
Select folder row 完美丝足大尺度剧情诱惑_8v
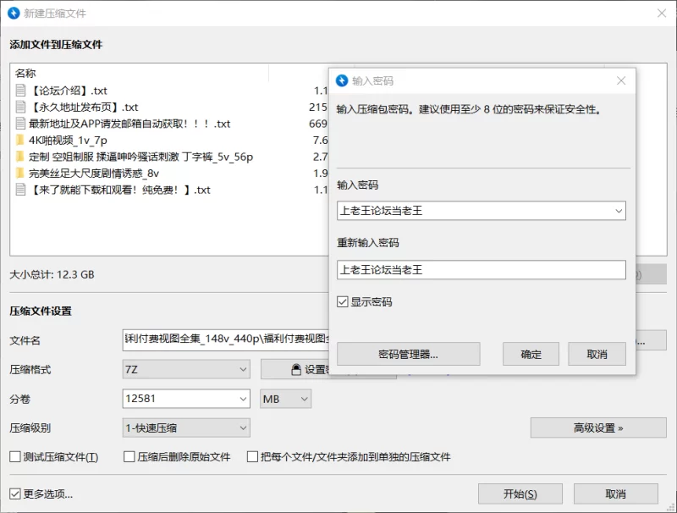(172, 174)
